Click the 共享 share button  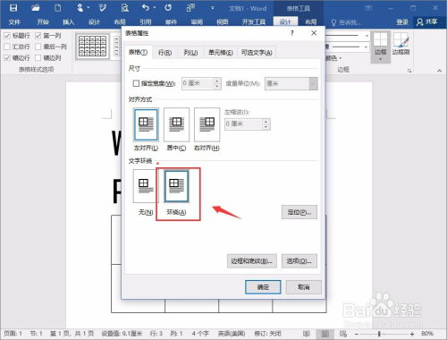pos(427,21)
